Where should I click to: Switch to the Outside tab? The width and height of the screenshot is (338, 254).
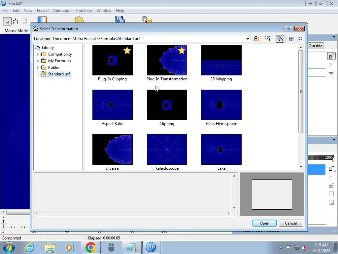(x=315, y=46)
